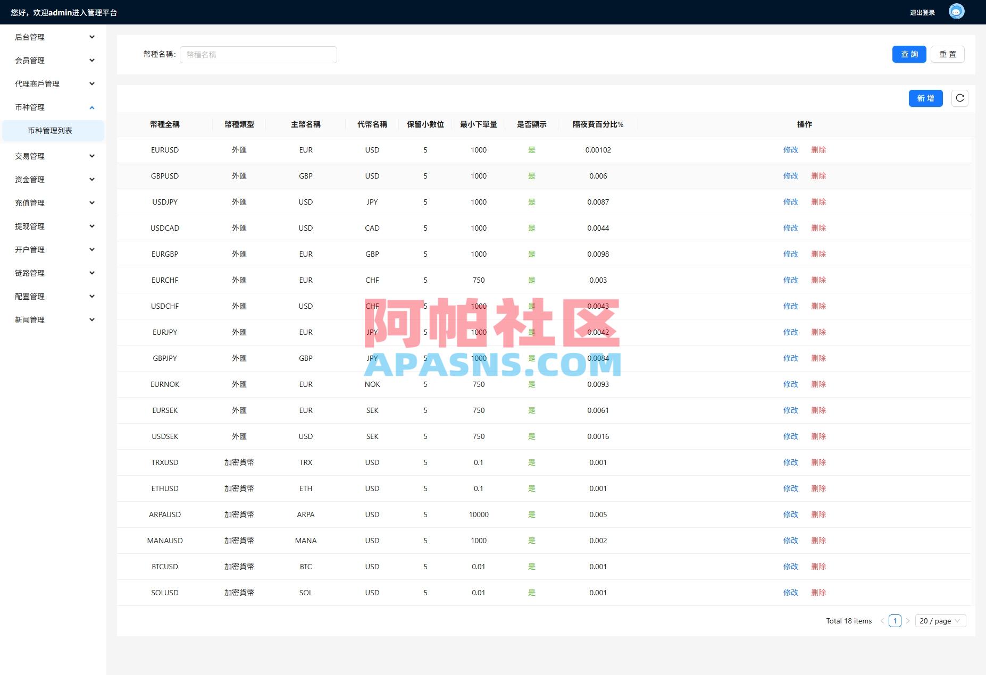986x675 pixels.
Task: Toggle display status on the BTCUSD row
Action: coord(531,566)
